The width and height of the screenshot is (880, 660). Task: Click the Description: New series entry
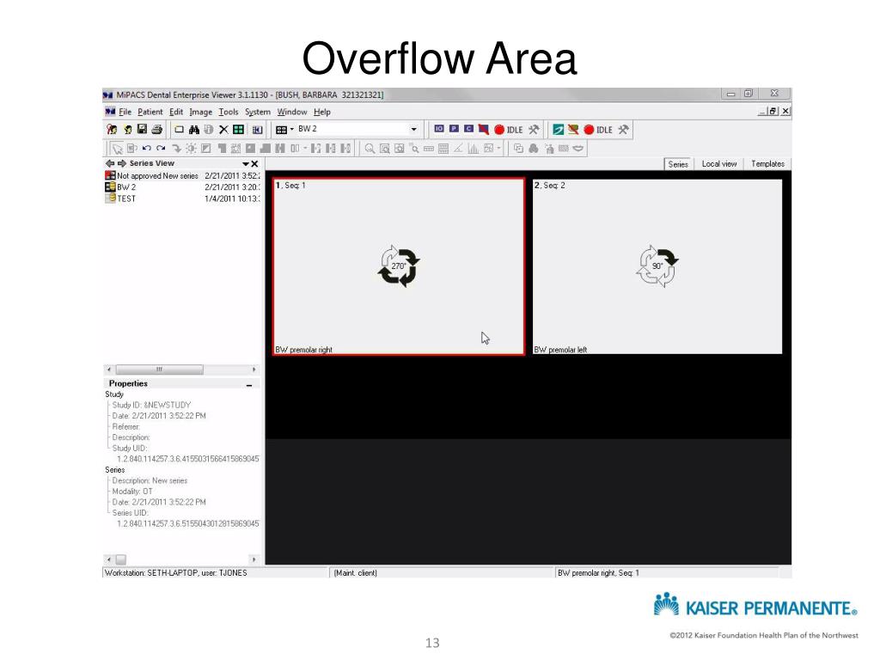[x=150, y=480]
